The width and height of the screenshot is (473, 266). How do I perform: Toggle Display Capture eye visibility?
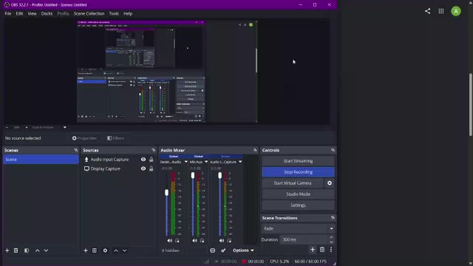point(143,168)
